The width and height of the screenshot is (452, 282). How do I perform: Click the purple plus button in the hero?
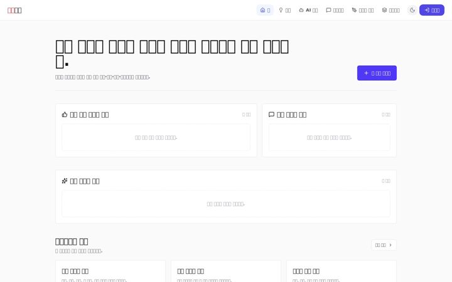tap(377, 73)
